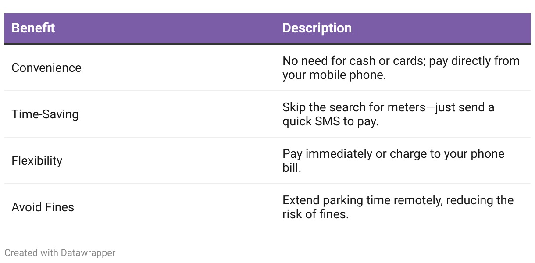Screen dimensions: 535x263
Task: Click the word Datawrapper in footer
Action: coord(88,253)
